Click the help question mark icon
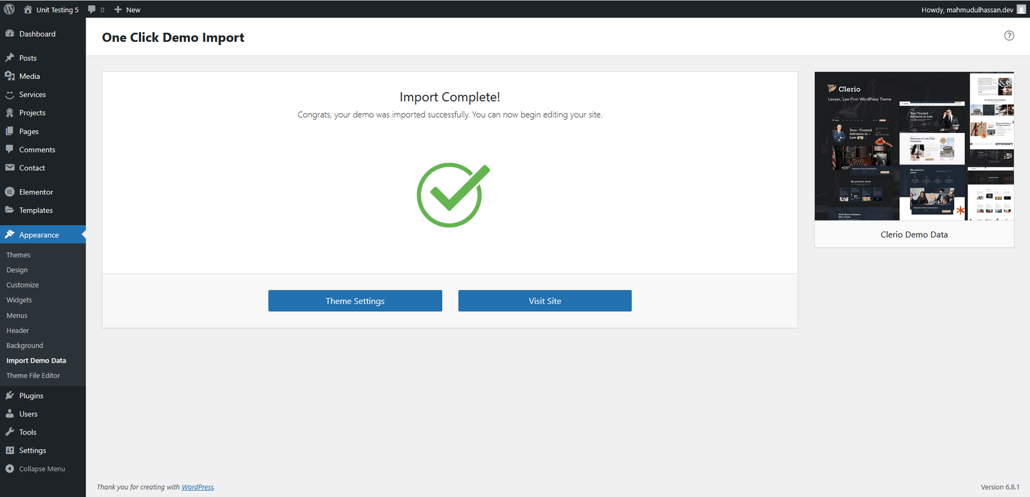 (1009, 35)
